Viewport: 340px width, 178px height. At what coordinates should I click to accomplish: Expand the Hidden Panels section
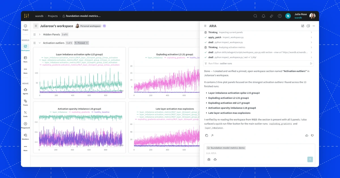[x=40, y=34]
